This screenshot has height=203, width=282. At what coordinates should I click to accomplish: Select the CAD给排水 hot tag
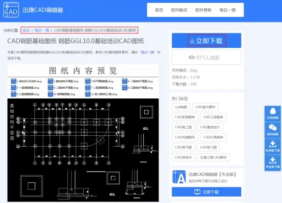pyautogui.click(x=183, y=157)
